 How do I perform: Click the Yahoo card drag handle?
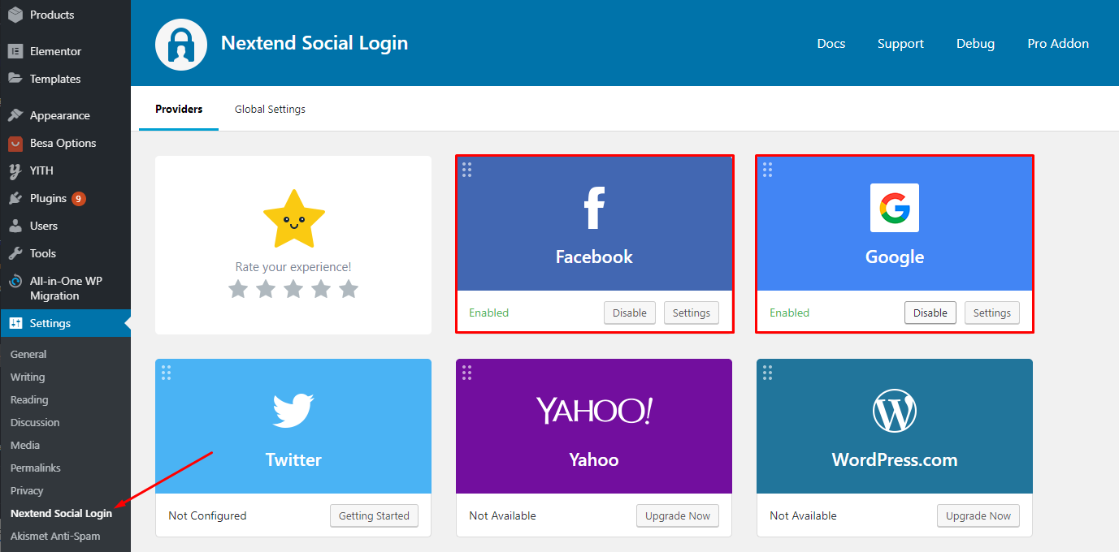466,373
